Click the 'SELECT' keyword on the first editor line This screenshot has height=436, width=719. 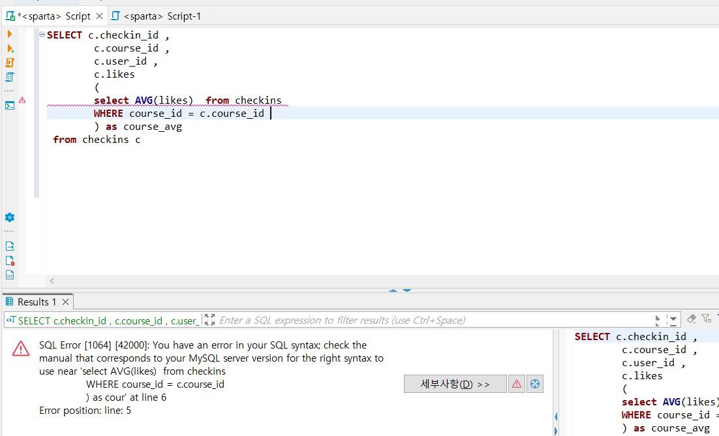coord(64,35)
